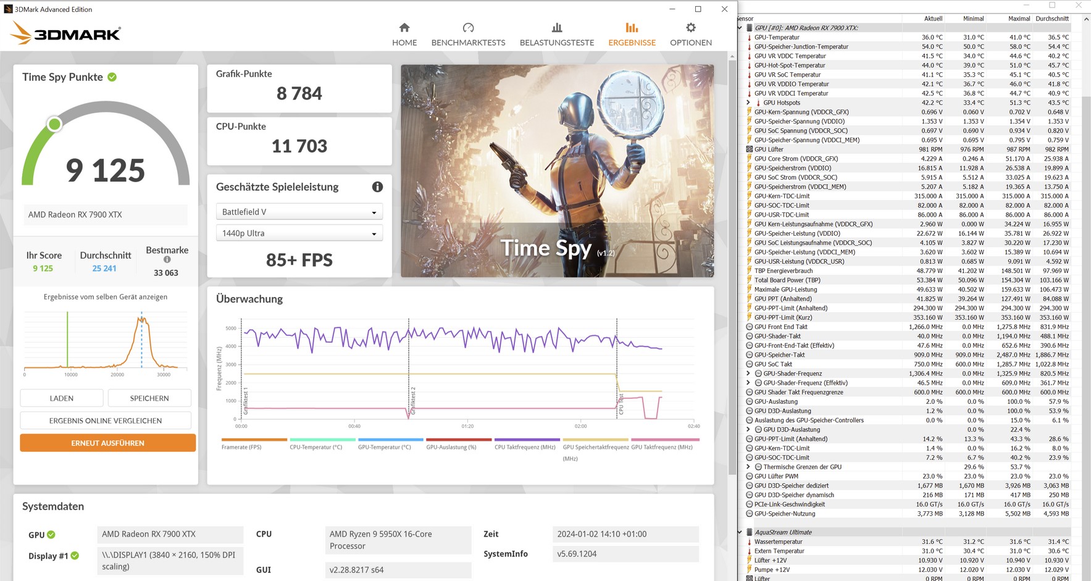Expand the GPU D3D-Auslastung row with the arrow

[x=748, y=430]
